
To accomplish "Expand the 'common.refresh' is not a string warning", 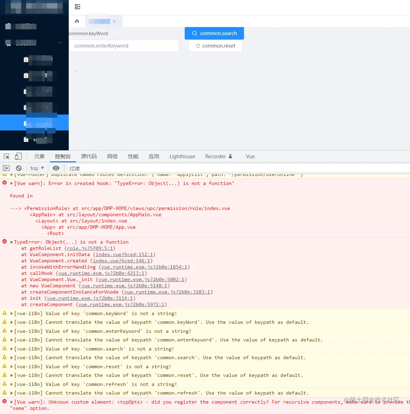I will tap(11, 384).
